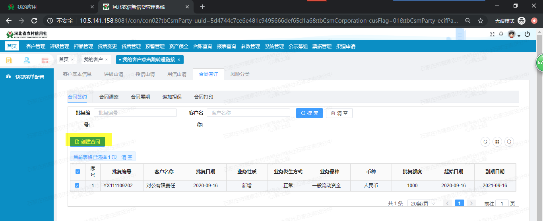Click the column grid settings icon
The width and height of the screenshot is (543, 221).
tap(497, 142)
